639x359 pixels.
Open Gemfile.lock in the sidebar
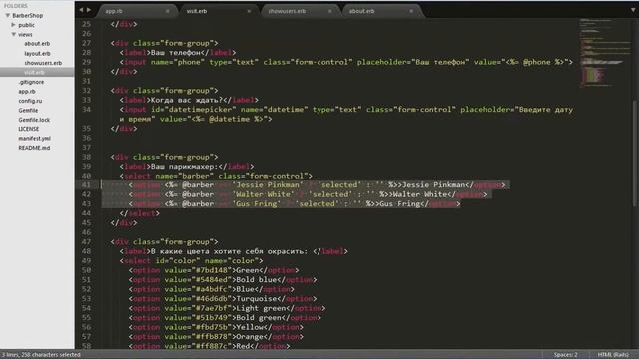point(34,120)
